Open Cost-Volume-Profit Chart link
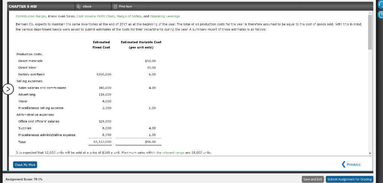Screen dimensions: 383x183 click(95, 16)
